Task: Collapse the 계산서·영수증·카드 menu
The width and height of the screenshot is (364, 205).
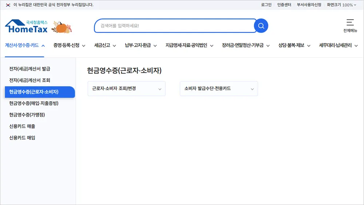Action: [x=25, y=46]
